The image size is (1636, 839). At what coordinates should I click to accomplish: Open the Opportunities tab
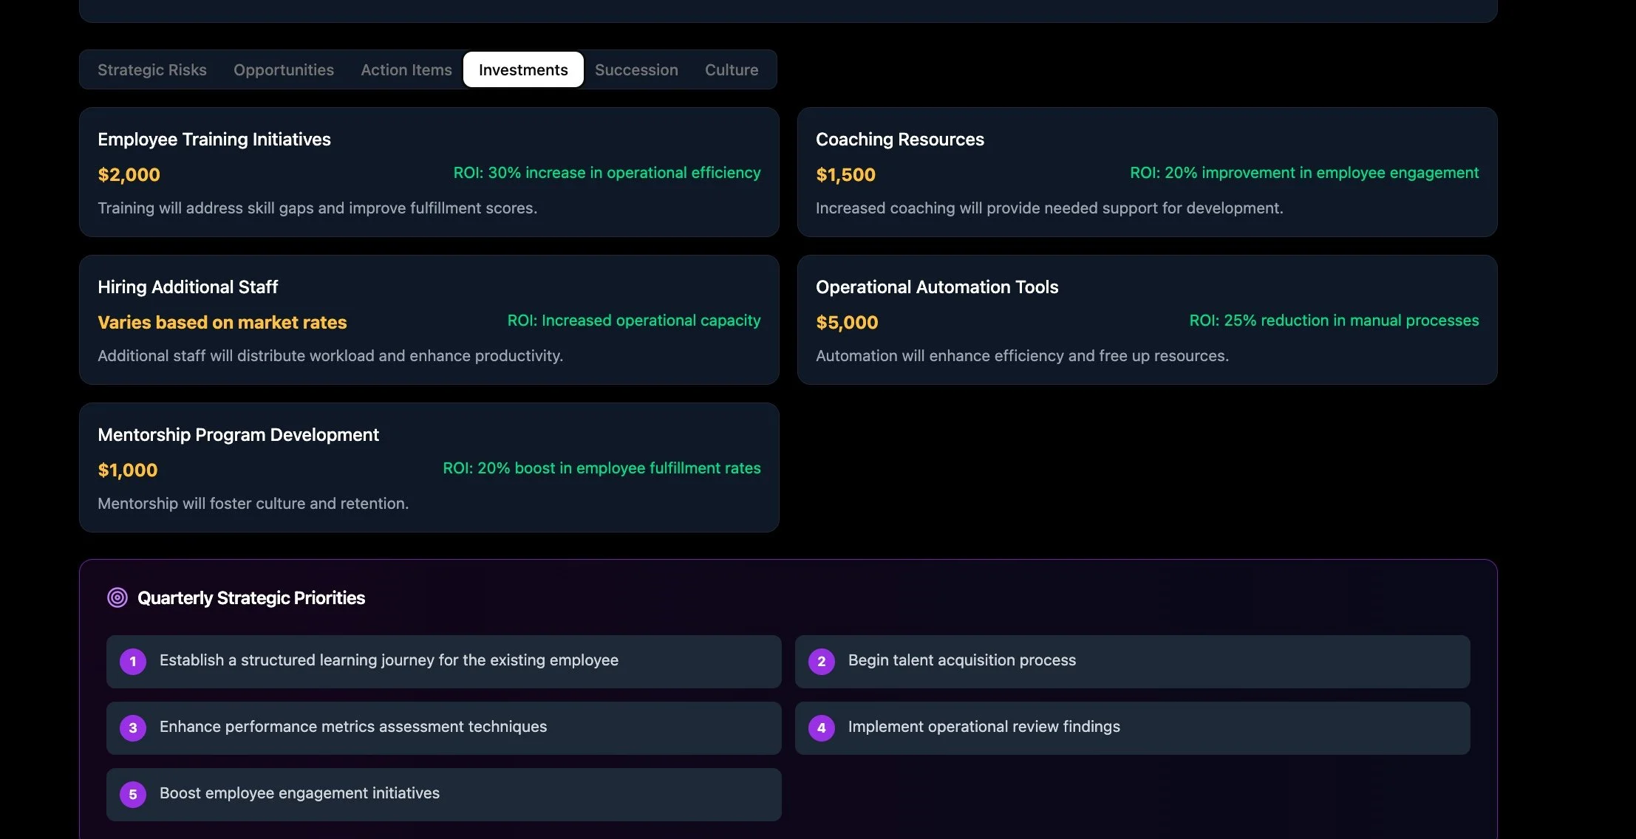[x=284, y=70]
